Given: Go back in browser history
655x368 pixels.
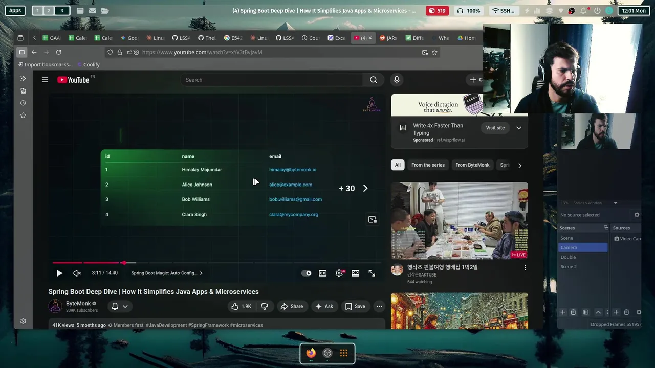Looking at the screenshot, I should tap(34, 52).
